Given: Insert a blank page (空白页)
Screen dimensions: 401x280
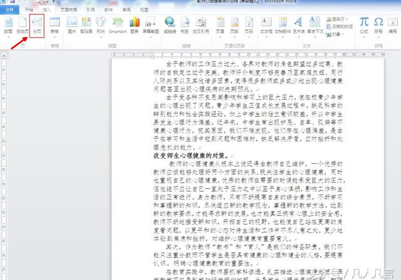Looking at the screenshot, I should coord(23,26).
